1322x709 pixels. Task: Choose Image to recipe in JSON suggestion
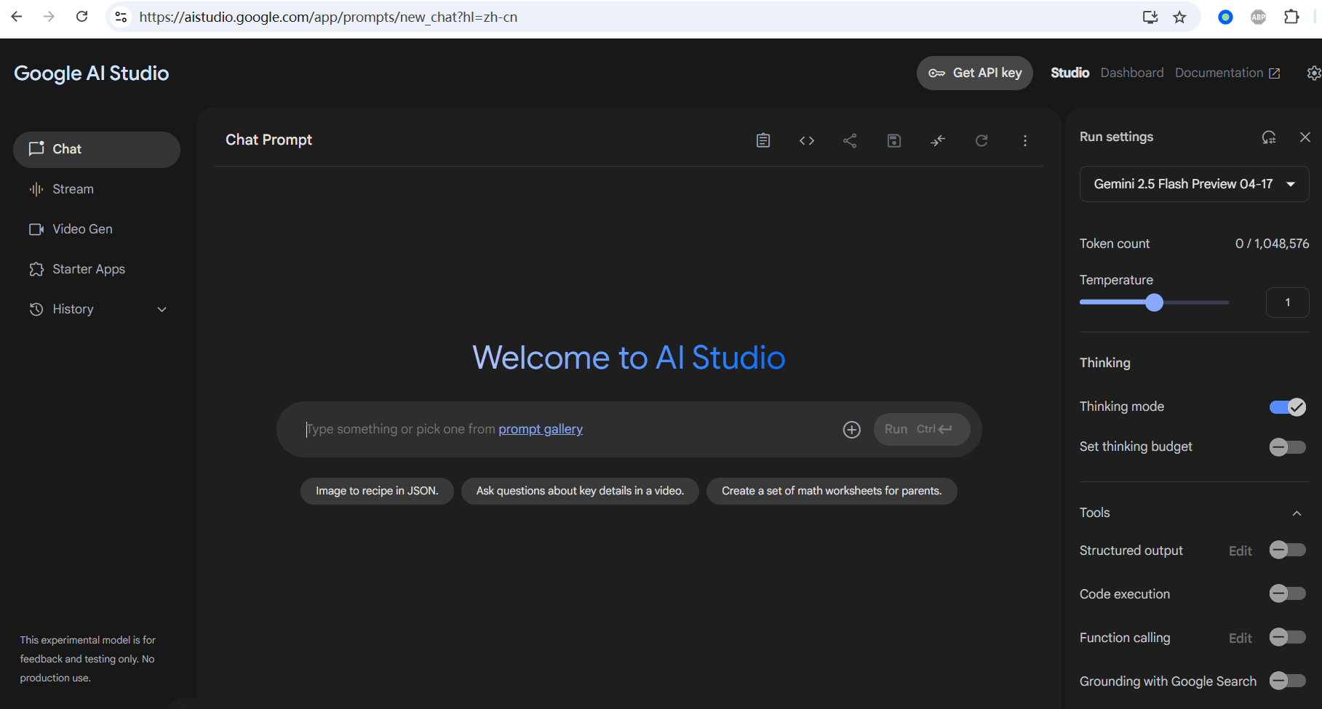coord(377,491)
